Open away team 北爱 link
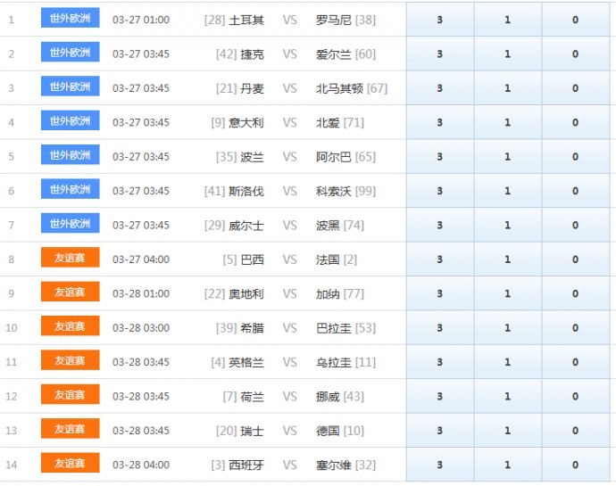The height and width of the screenshot is (486, 616). (x=328, y=122)
